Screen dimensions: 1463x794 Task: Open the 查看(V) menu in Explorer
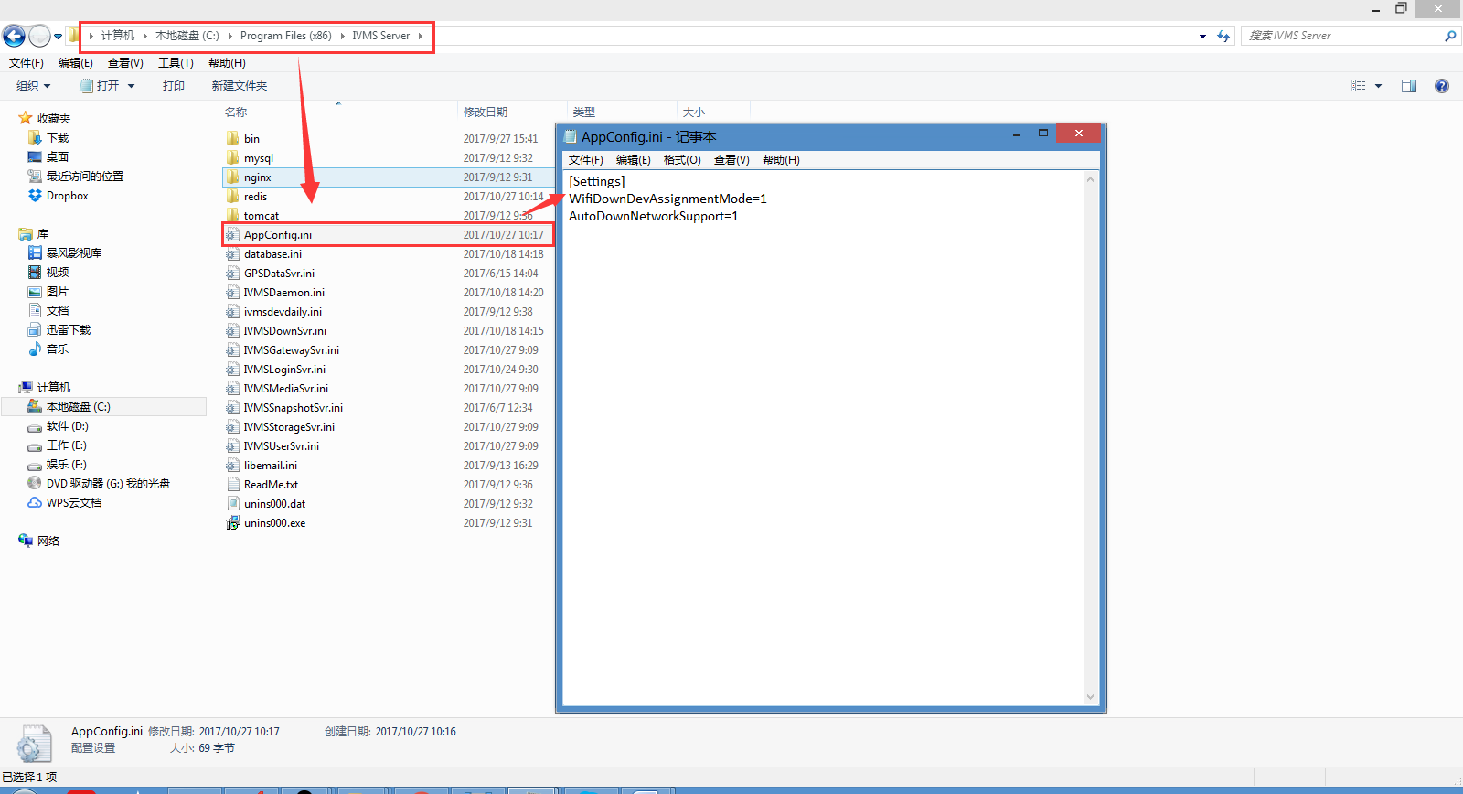pyautogui.click(x=125, y=63)
